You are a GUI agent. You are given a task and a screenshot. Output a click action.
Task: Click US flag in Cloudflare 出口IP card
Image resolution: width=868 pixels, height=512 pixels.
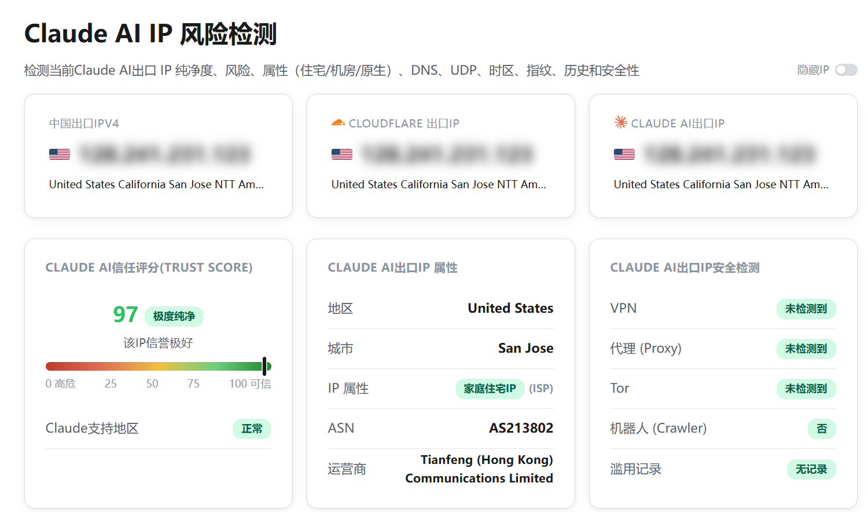point(342,154)
